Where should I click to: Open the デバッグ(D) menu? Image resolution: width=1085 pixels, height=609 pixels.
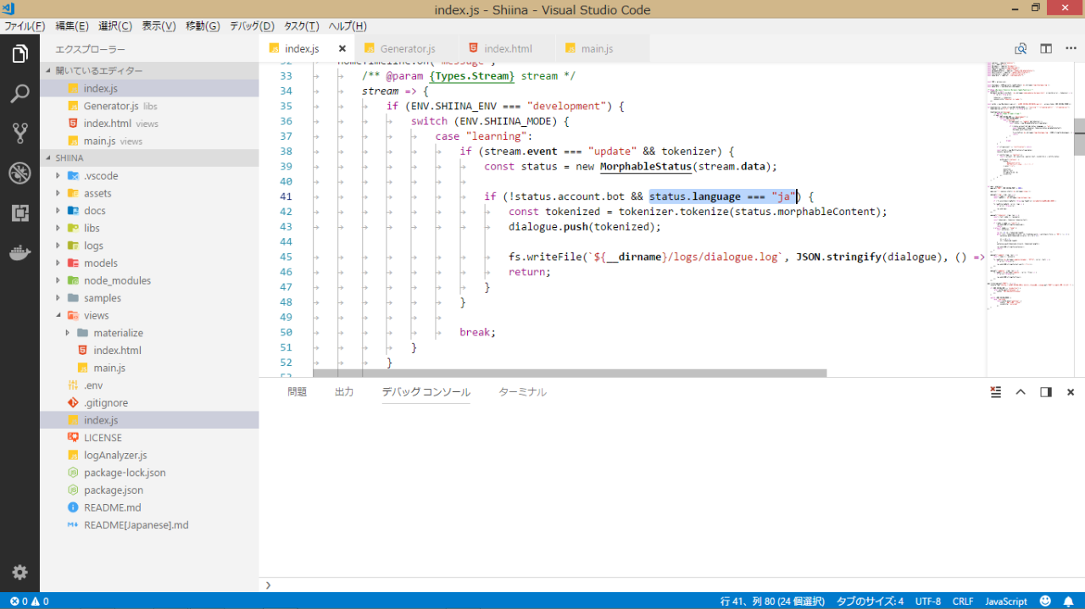pos(252,26)
